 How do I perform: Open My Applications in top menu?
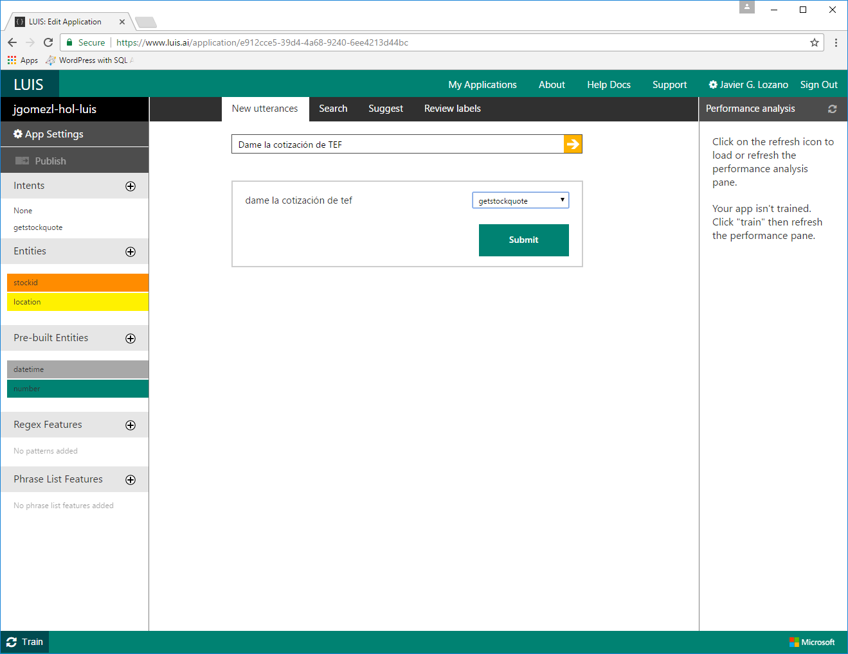(482, 85)
